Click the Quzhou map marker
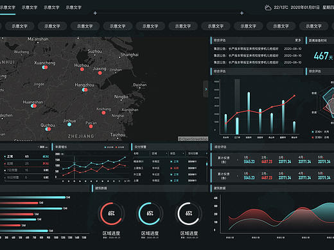Viewport: 334px width, 250px height. (48, 129)
